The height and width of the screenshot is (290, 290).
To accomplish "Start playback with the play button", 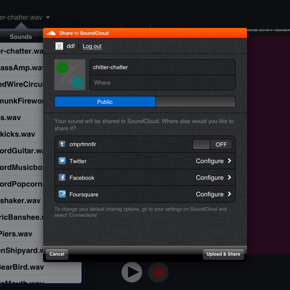I will point(132,272).
